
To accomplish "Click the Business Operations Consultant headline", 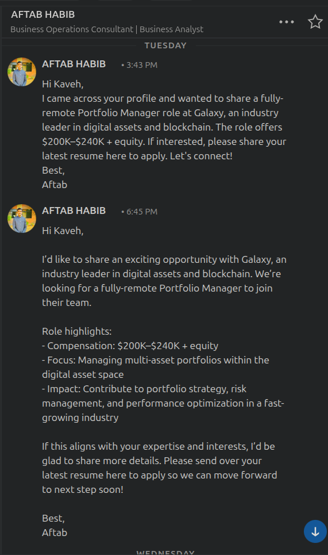I will [107, 29].
